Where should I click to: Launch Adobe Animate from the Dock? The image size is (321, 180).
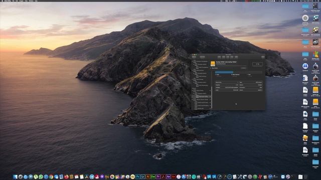(174, 176)
